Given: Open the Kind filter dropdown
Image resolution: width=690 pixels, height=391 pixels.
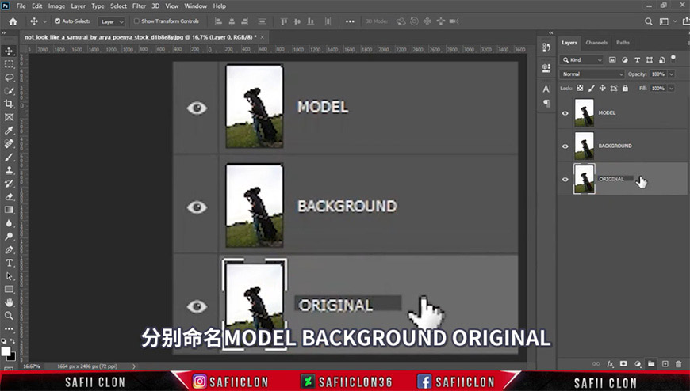Looking at the screenshot, I should pos(582,59).
